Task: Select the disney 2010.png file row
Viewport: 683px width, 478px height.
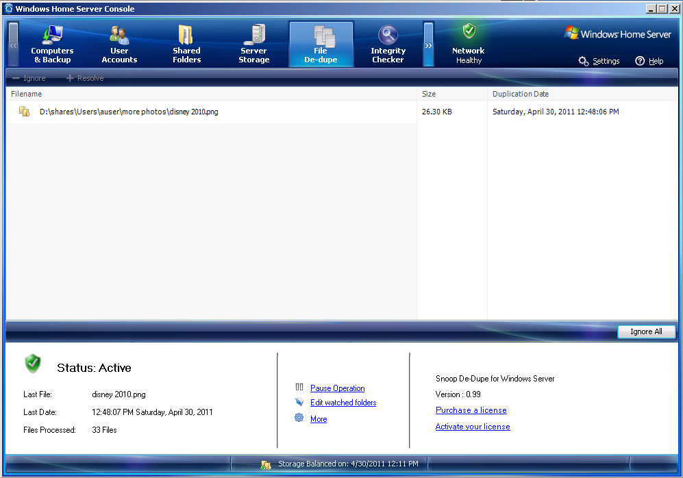Action: (342, 112)
